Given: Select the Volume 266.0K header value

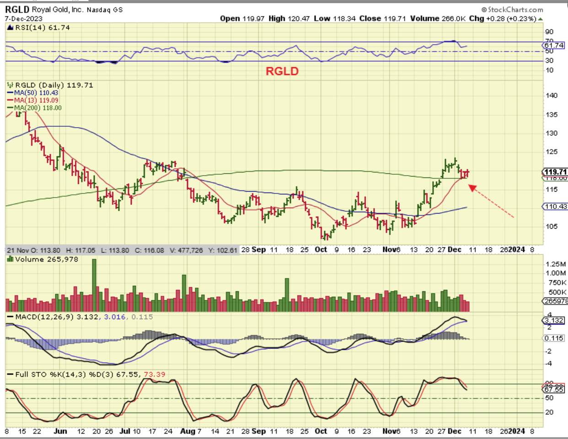Looking at the screenshot, I should point(438,19).
